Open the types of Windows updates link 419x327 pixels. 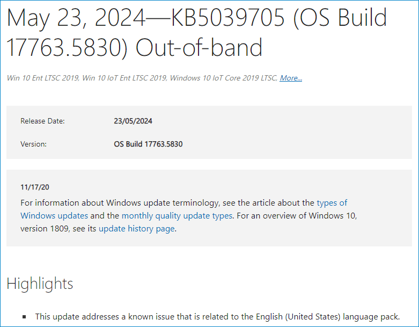click(x=332, y=203)
